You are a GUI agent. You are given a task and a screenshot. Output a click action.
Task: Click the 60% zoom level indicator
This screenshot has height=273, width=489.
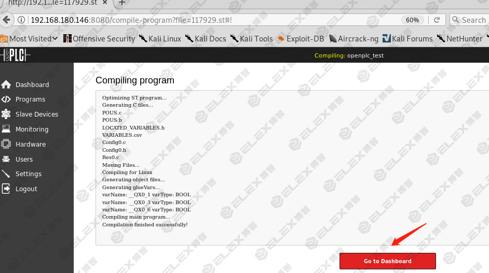pos(412,20)
